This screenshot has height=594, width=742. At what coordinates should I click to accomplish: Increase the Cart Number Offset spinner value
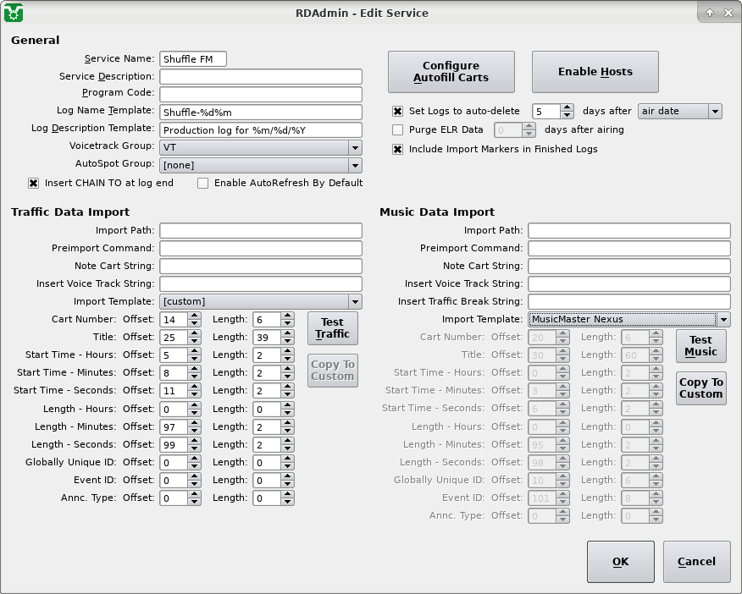(x=194, y=316)
